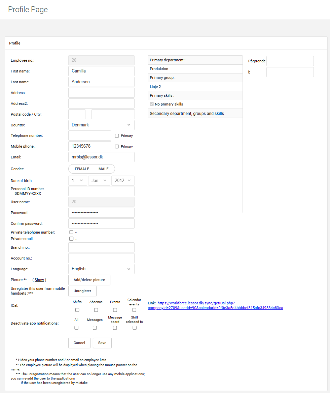
Task: Enable the Private email checkbox
Action: [71, 239]
